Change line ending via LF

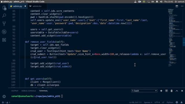pos(163,102)
